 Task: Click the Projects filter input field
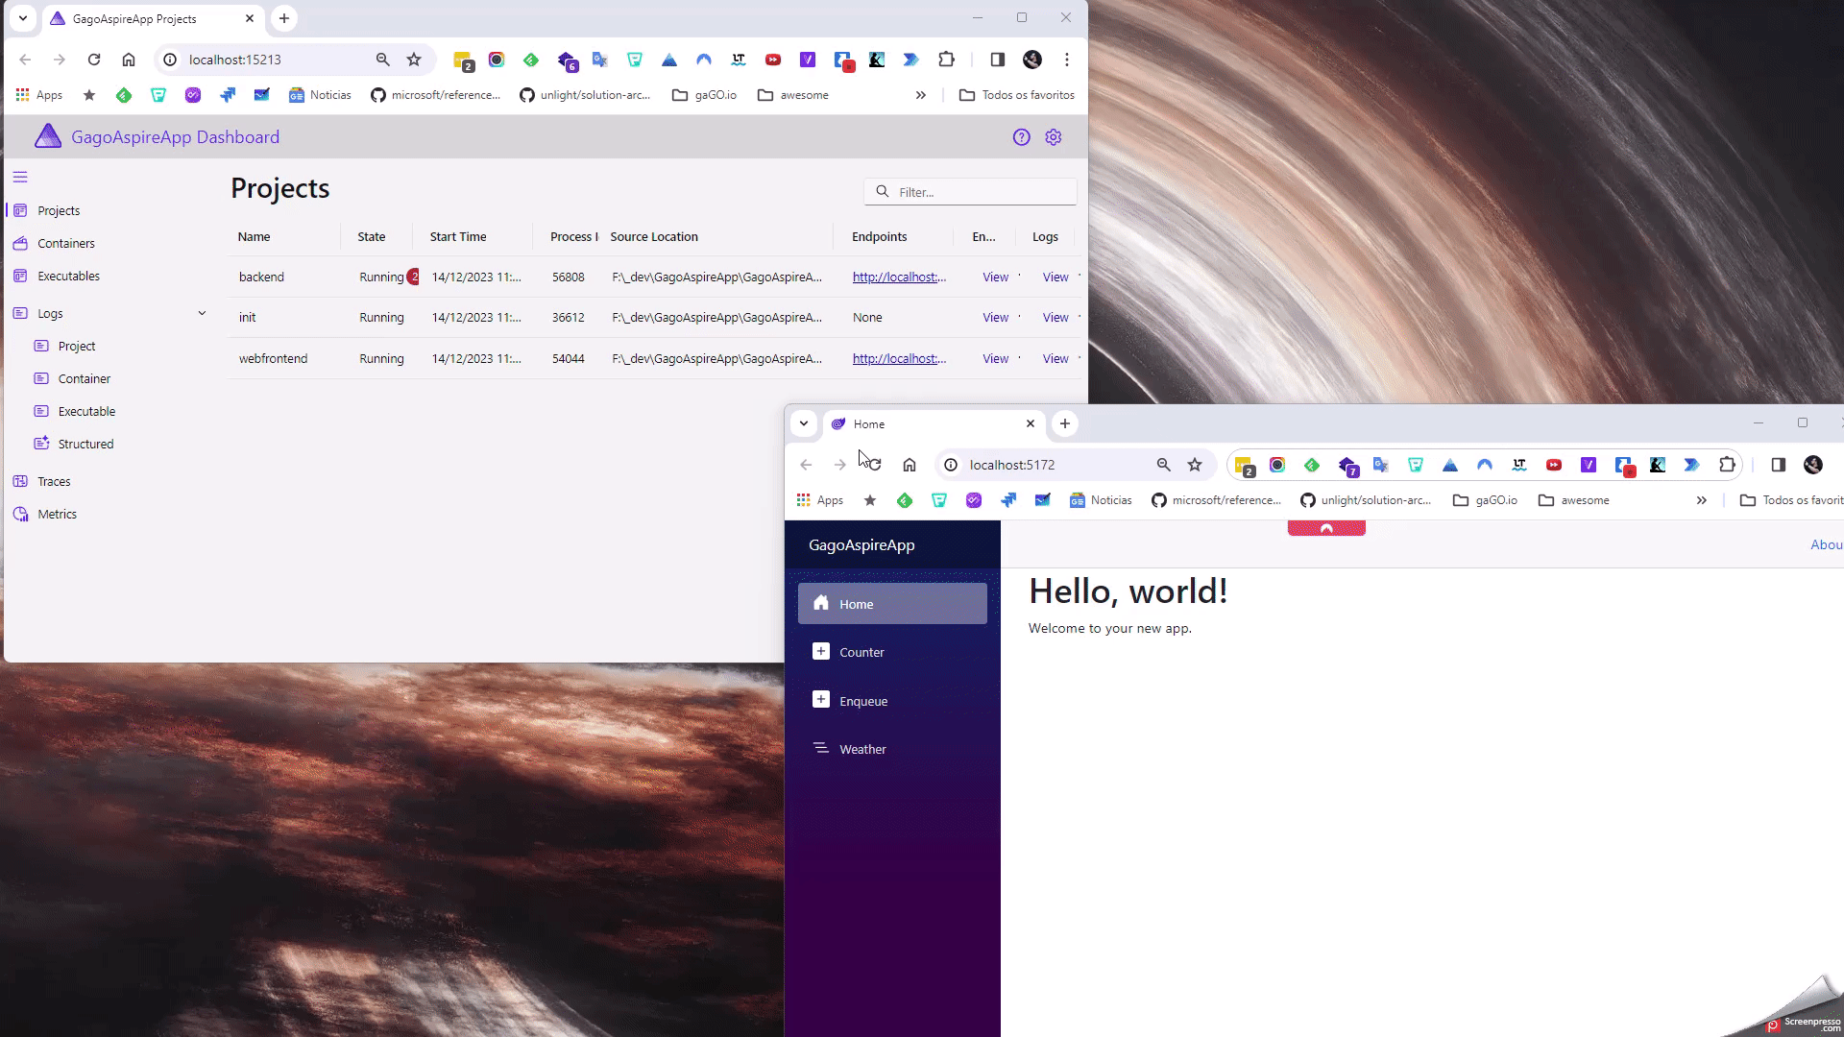(980, 192)
